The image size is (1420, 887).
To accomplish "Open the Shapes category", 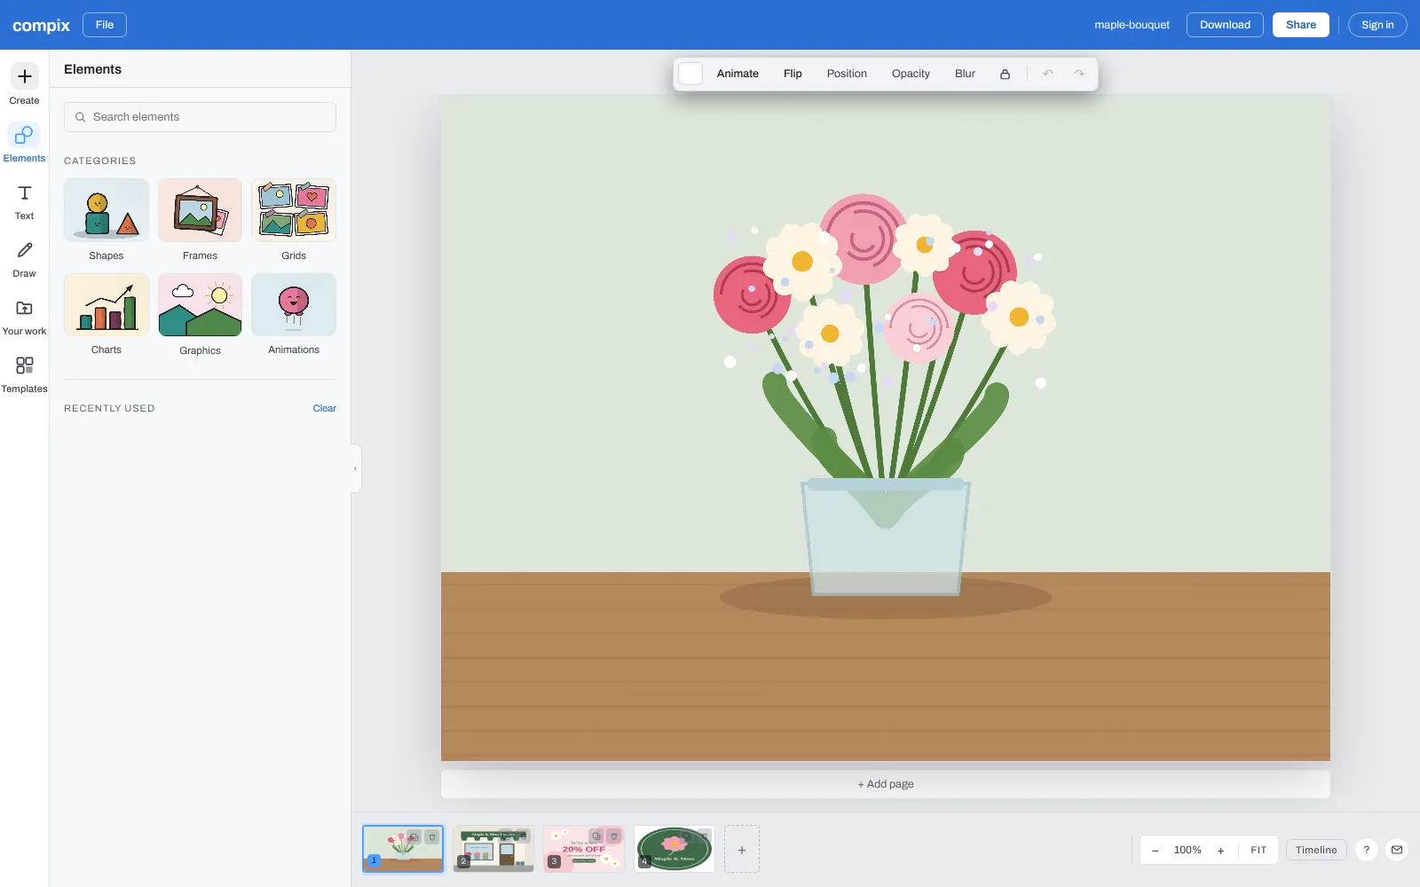I will (x=106, y=220).
